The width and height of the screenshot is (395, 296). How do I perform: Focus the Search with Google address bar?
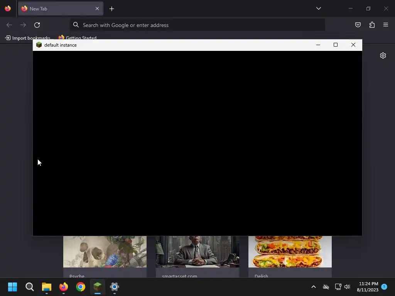point(197,25)
